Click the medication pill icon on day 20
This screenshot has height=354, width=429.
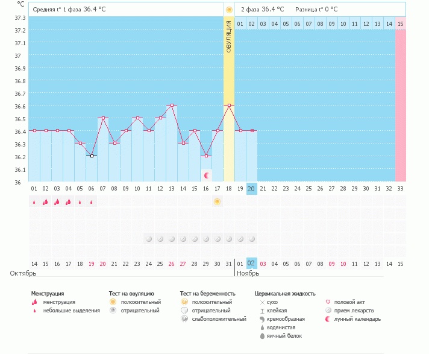[x=252, y=239]
